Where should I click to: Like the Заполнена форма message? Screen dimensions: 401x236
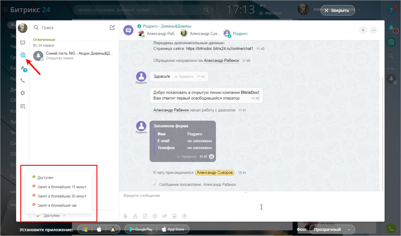(x=186, y=157)
